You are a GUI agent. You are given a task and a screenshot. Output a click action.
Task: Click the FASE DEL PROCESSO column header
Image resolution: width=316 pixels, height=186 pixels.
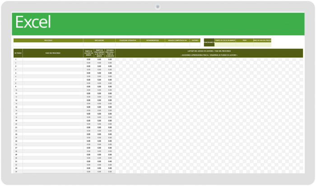tap(53, 53)
